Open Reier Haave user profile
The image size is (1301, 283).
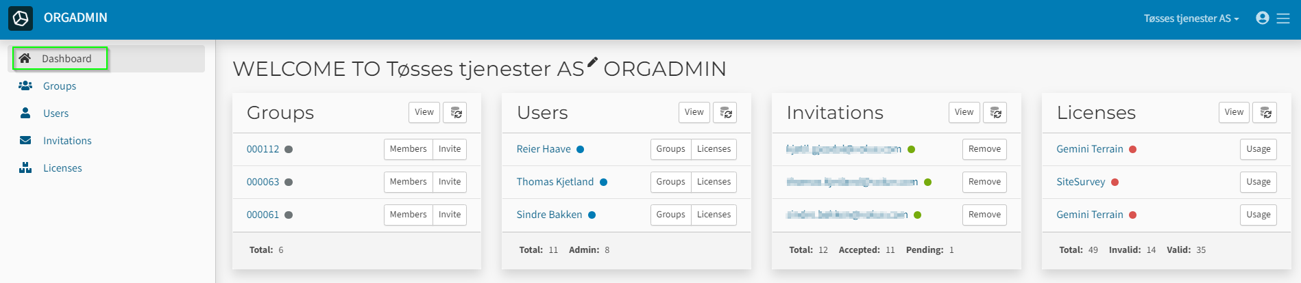[544, 149]
